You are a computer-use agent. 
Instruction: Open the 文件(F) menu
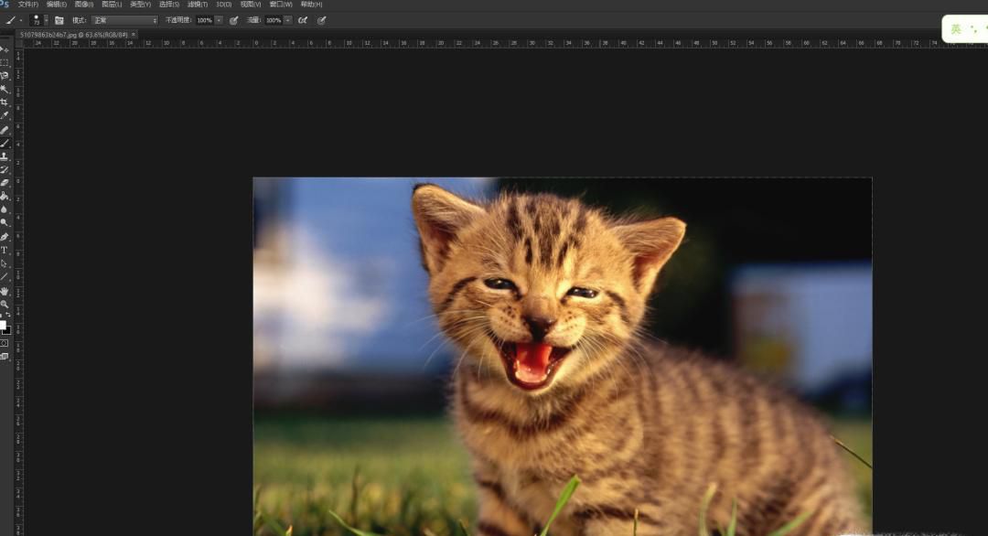[x=28, y=5]
